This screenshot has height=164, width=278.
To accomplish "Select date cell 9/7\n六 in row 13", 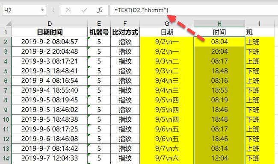I will tap(167, 149).
